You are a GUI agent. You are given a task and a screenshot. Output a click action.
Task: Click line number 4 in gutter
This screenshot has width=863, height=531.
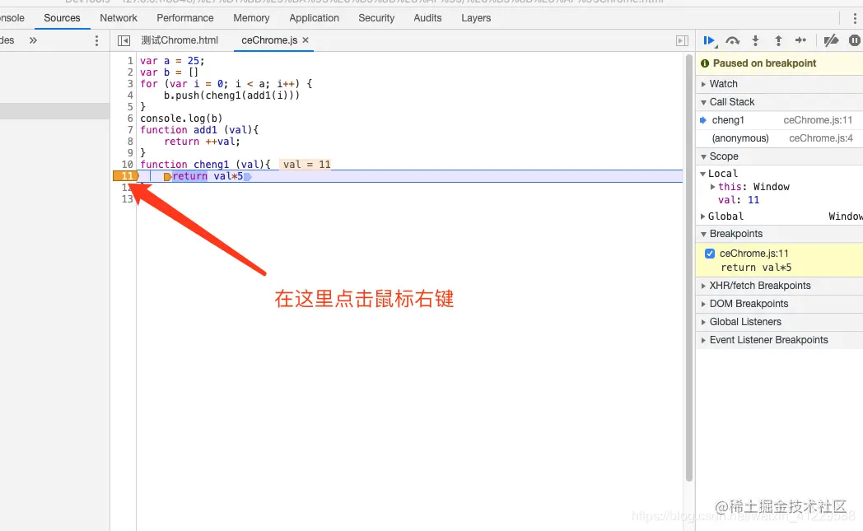[x=130, y=95]
